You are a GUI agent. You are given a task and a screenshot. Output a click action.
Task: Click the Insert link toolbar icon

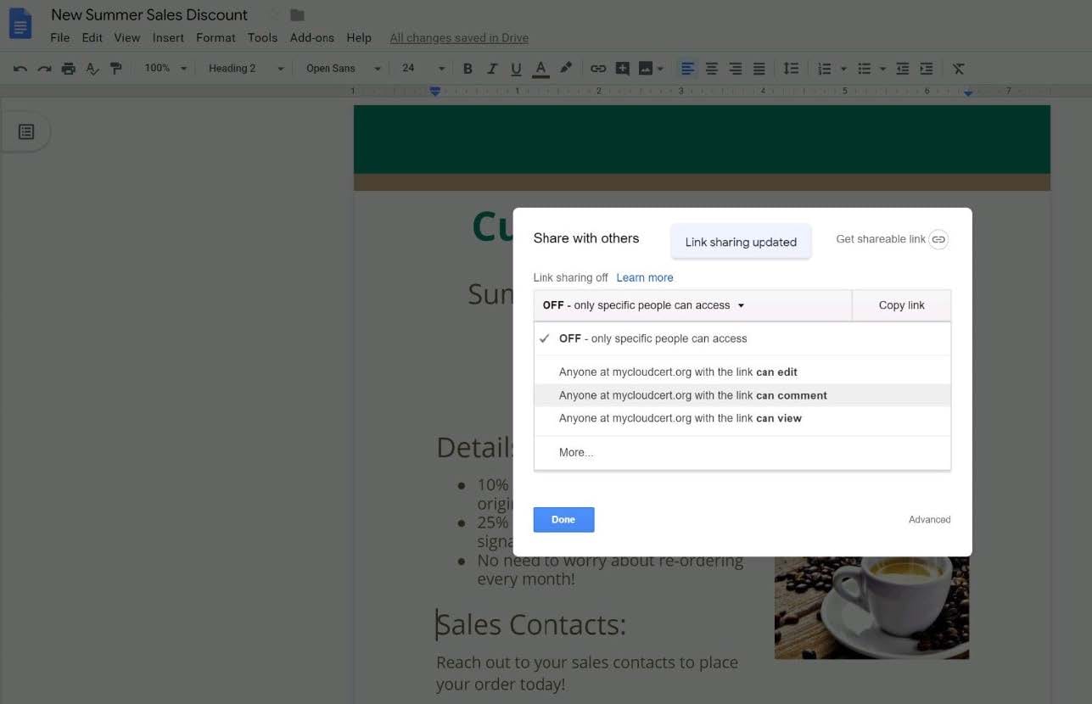(x=598, y=69)
